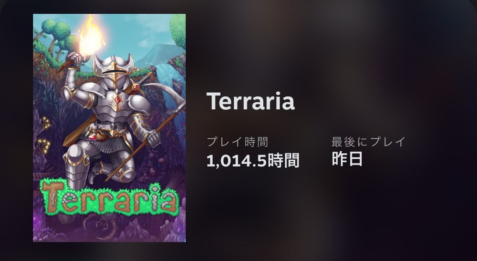Screen dimensions: 477x261
Task: Click the 1,014.5時間 playtime value
Action: tap(253, 161)
